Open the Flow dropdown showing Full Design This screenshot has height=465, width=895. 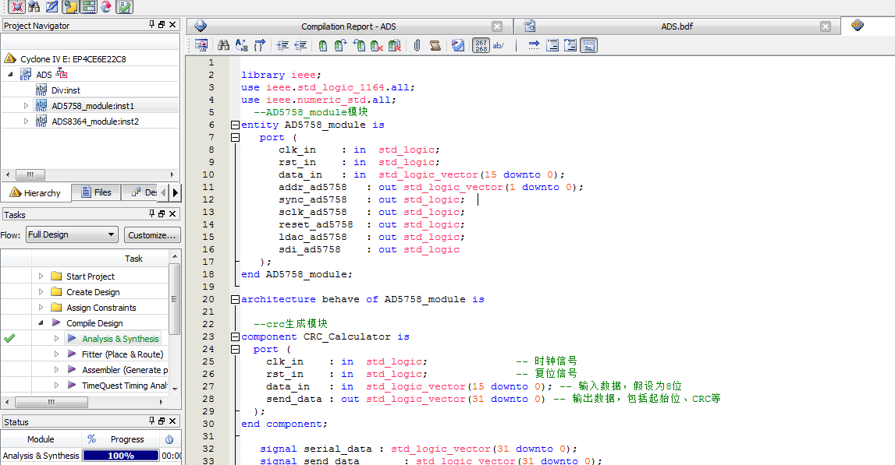[72, 234]
